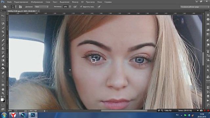Select the Gradient tool
Screen dimensions: 210x118
point(3,60)
